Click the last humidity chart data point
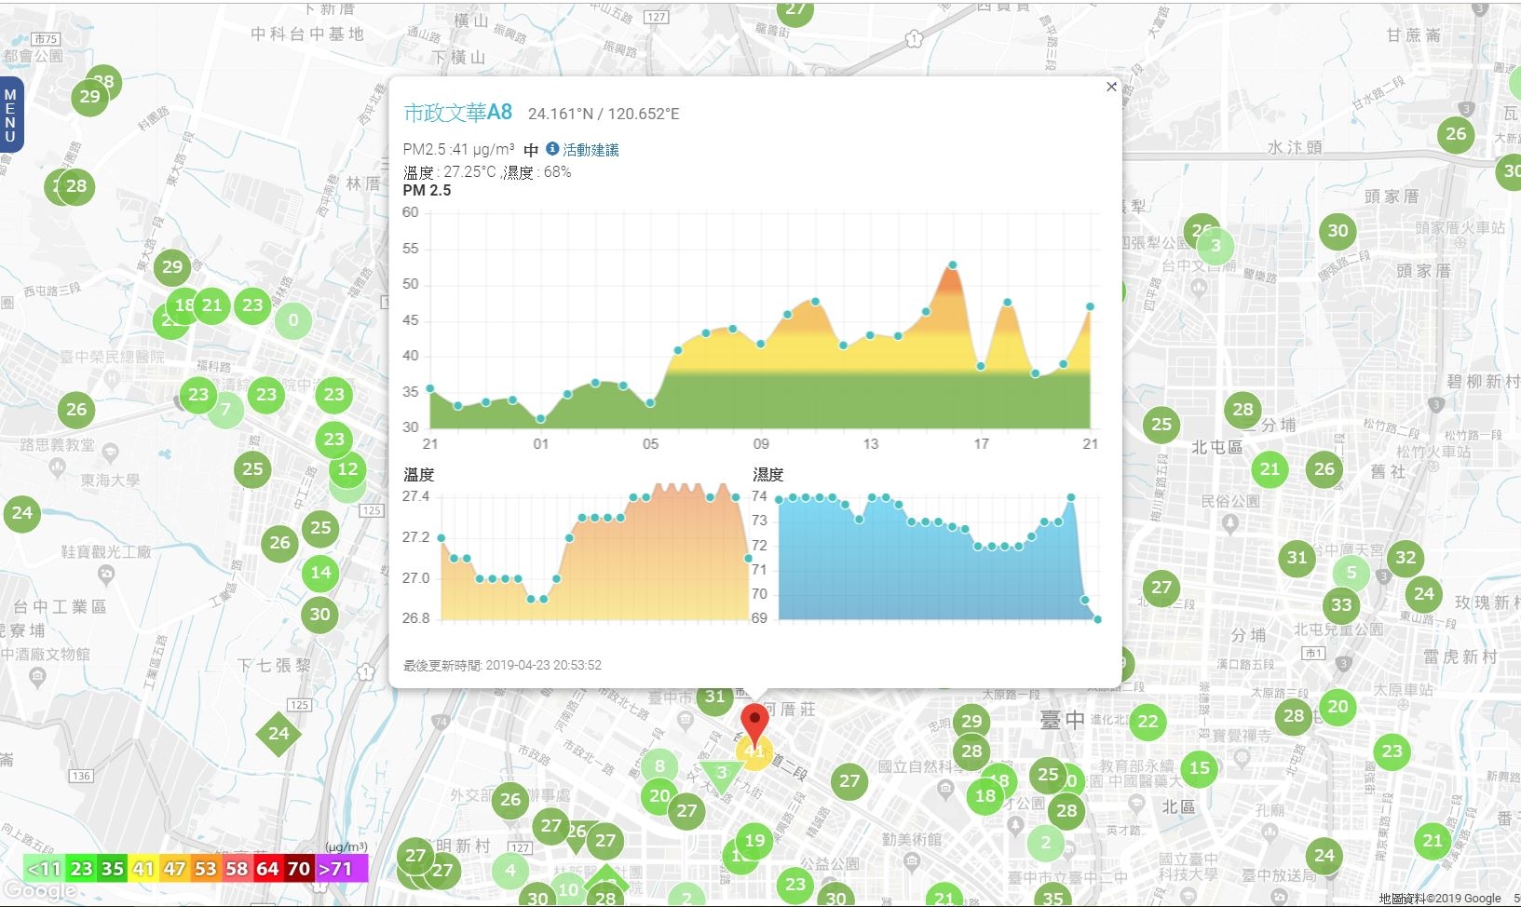Screen dimensions: 1521x907 pyautogui.click(x=1098, y=619)
